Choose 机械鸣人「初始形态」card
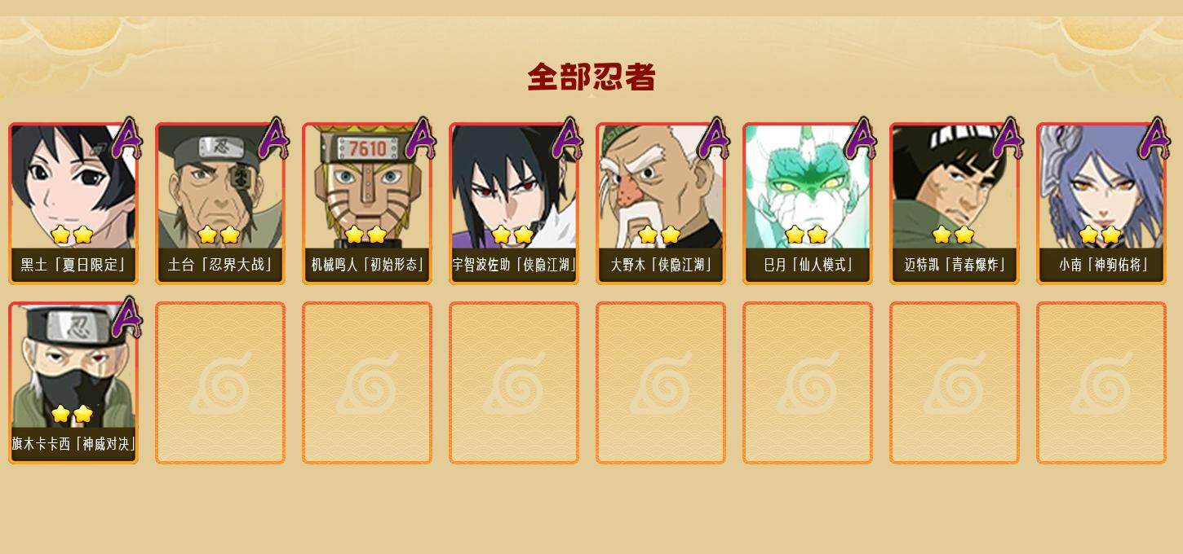This screenshot has height=554, width=1183. click(x=367, y=204)
